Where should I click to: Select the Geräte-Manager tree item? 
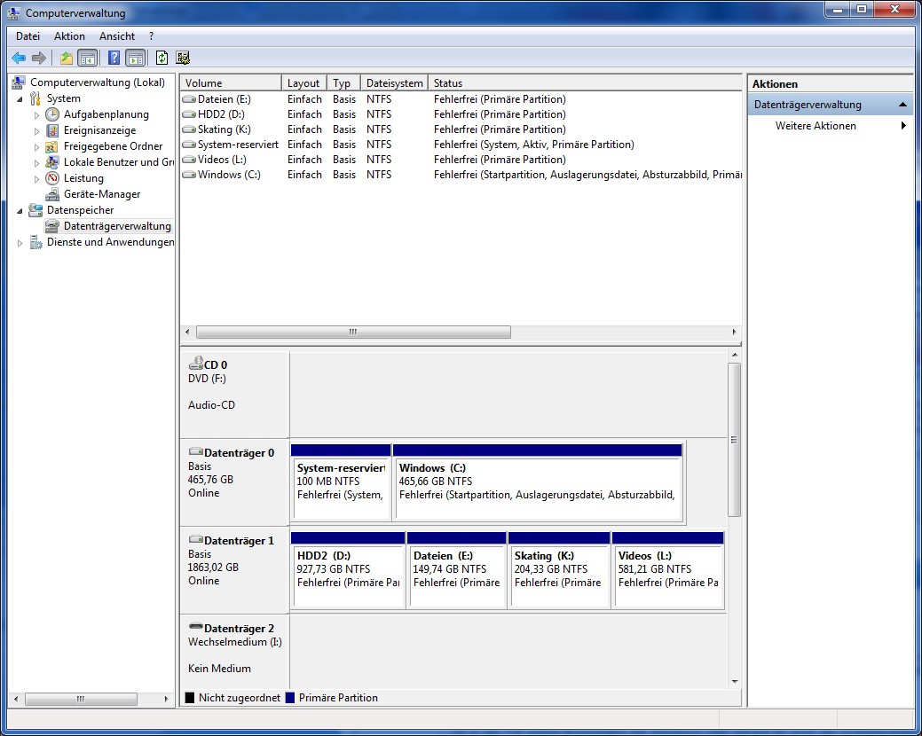point(102,194)
